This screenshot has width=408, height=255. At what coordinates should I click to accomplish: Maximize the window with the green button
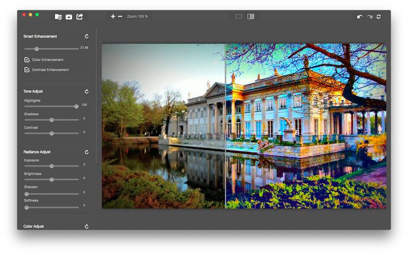(x=37, y=15)
